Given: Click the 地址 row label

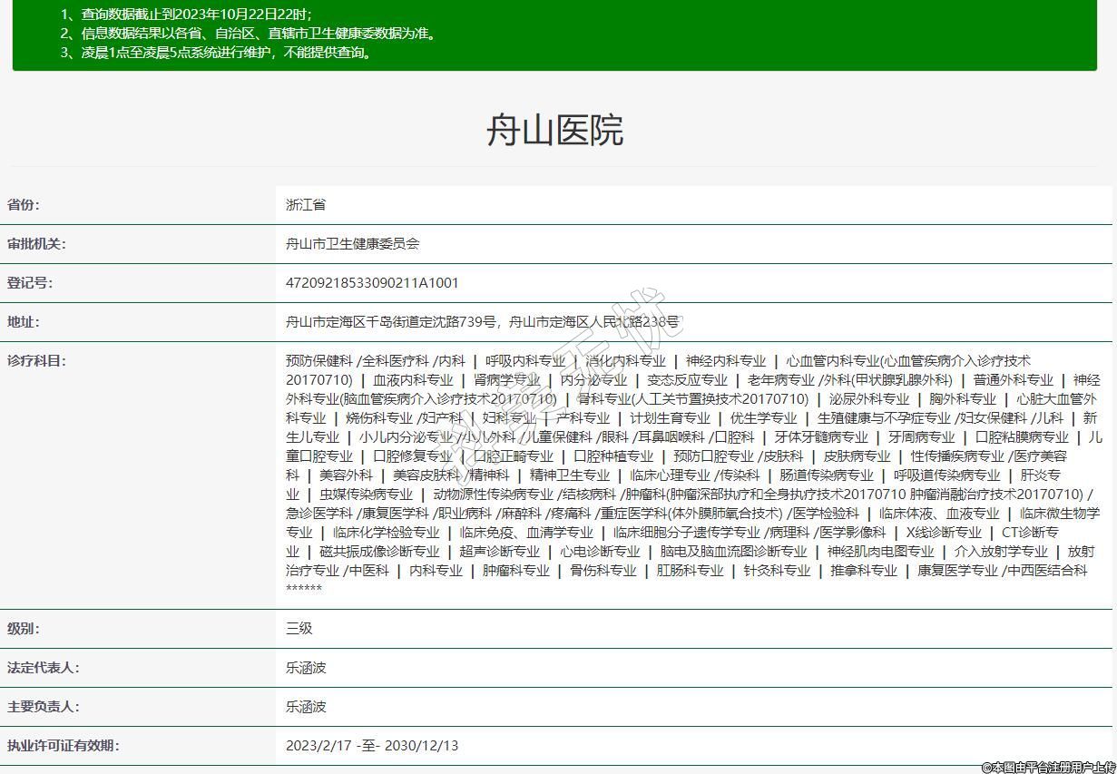Looking at the screenshot, I should point(24,322).
